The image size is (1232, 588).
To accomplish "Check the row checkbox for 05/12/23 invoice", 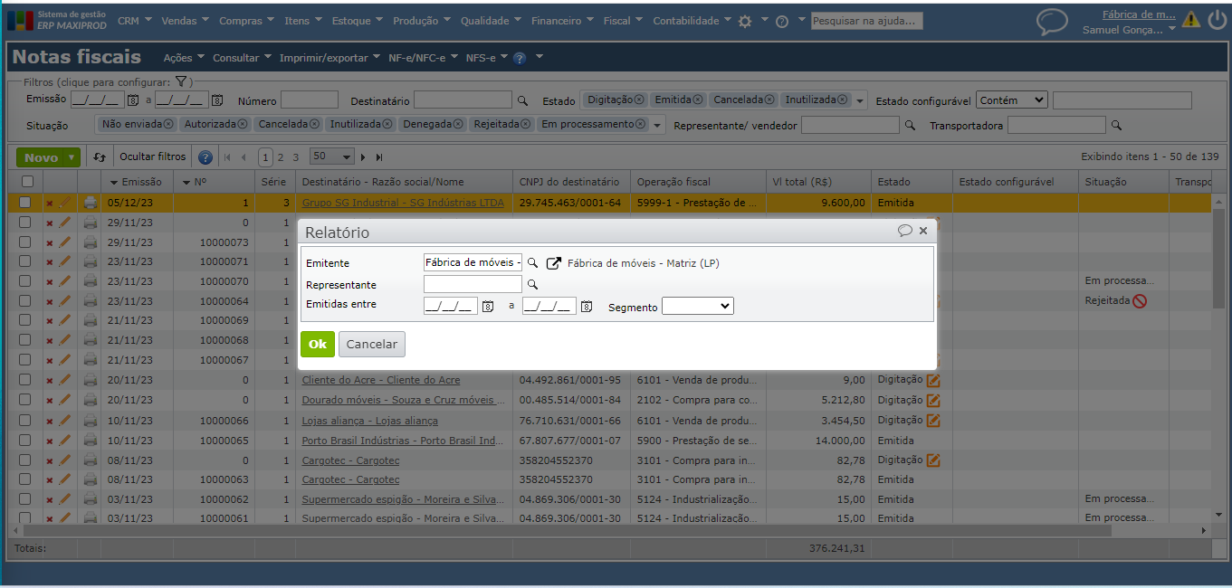I will pyautogui.click(x=25, y=203).
